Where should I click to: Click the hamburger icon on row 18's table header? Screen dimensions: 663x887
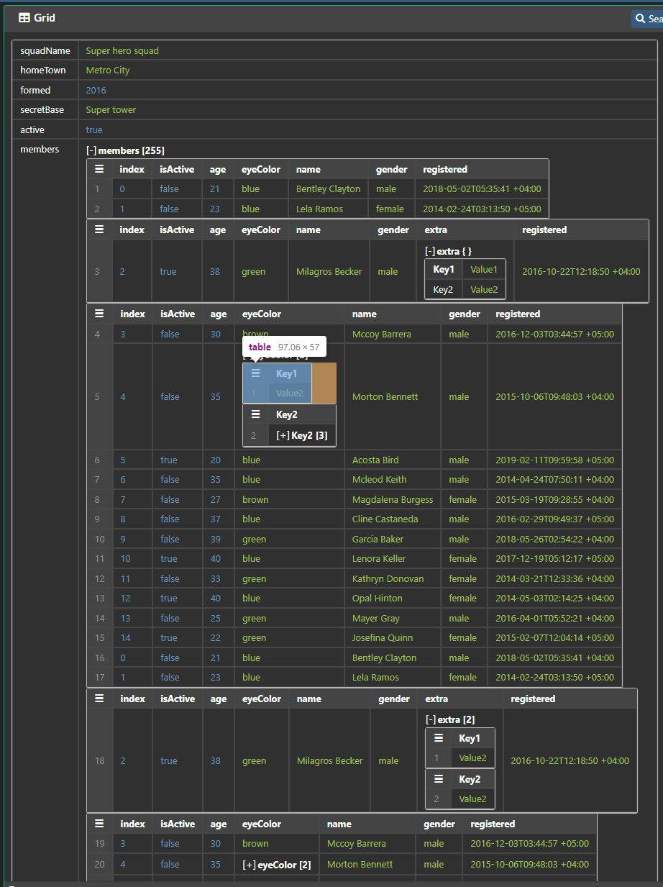tap(99, 698)
